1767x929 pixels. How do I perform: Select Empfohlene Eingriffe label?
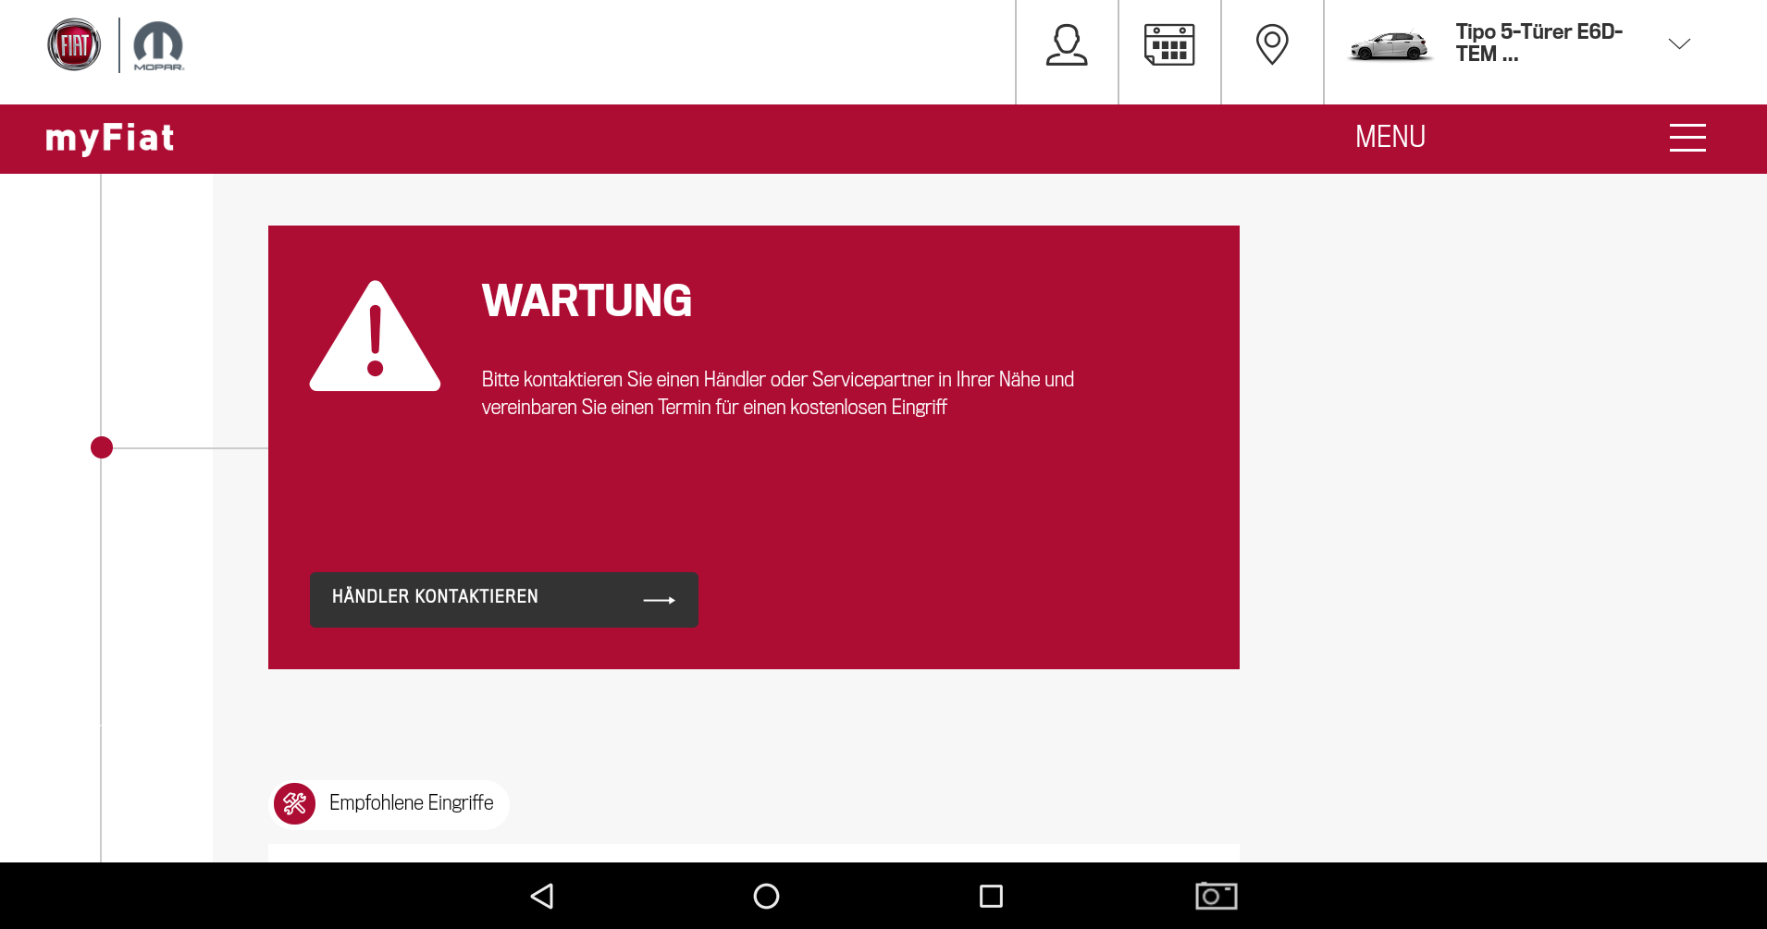click(411, 803)
